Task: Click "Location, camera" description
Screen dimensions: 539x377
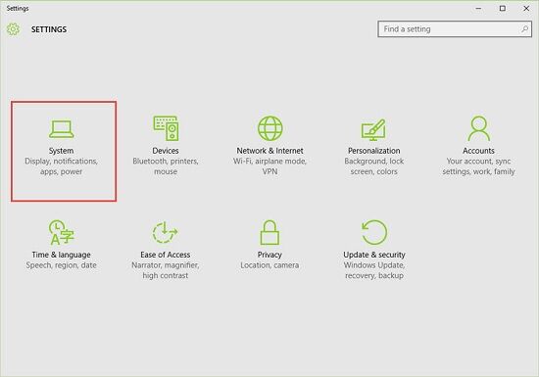Action: (x=269, y=265)
